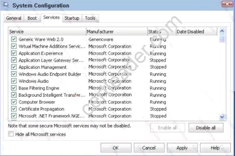Check Hide all Microsoft services
This screenshot has width=235, height=156.
[11, 134]
